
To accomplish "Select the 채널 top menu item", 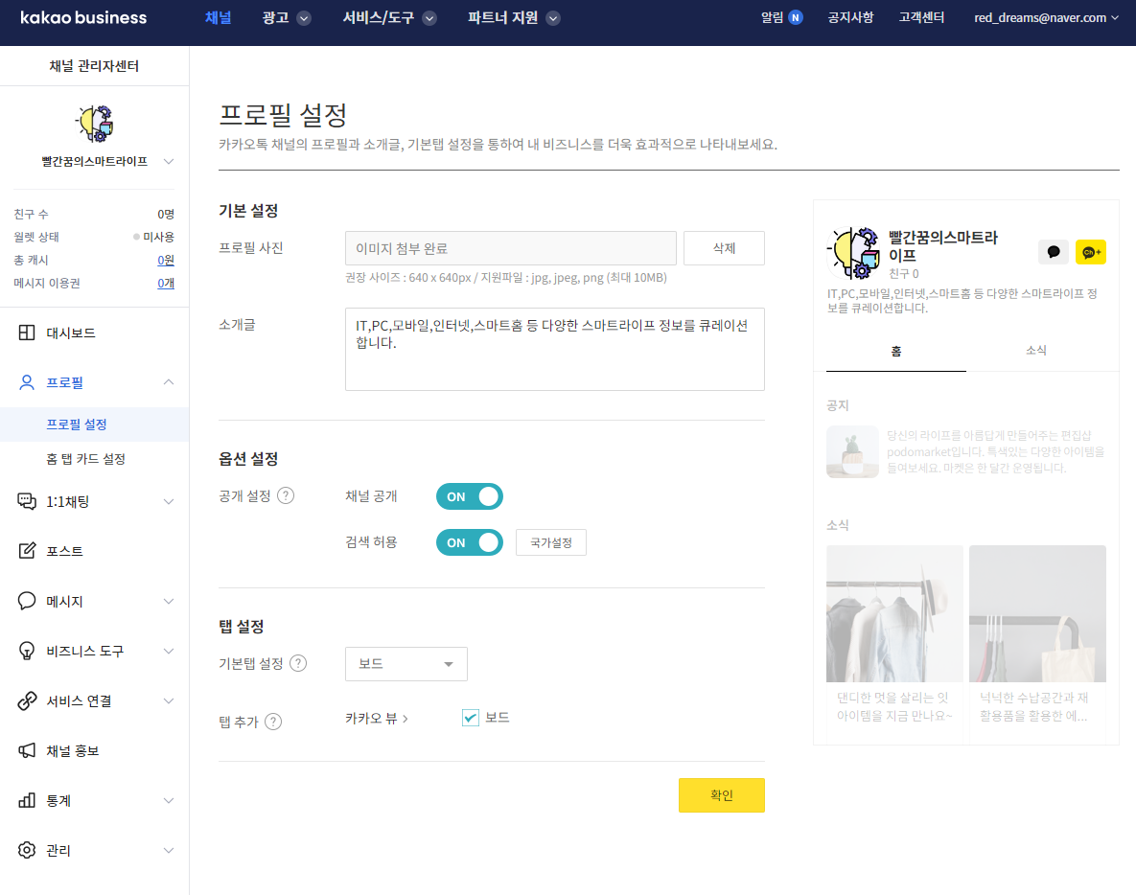I will 218,18.
